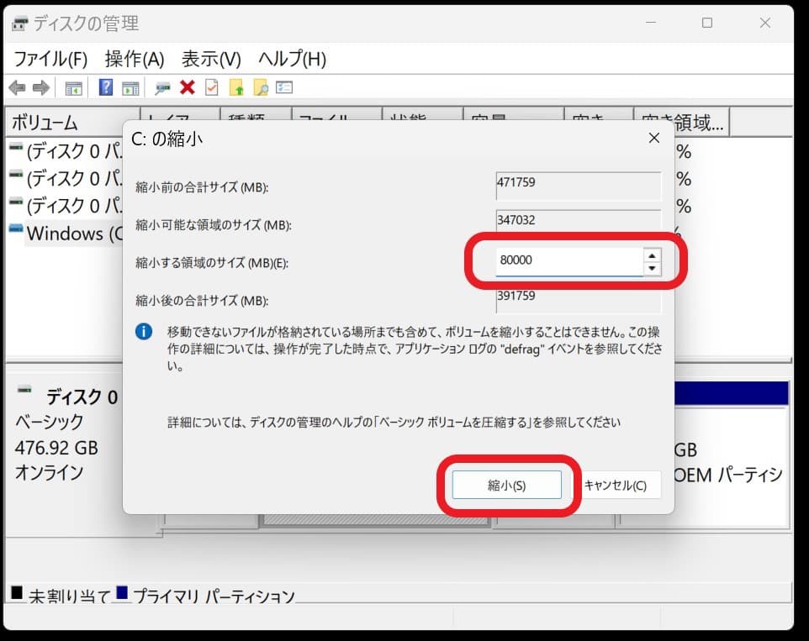Viewport: 809px width, 641px height.
Task: Click the Back arrow toolbar icon
Action: click(x=17, y=87)
